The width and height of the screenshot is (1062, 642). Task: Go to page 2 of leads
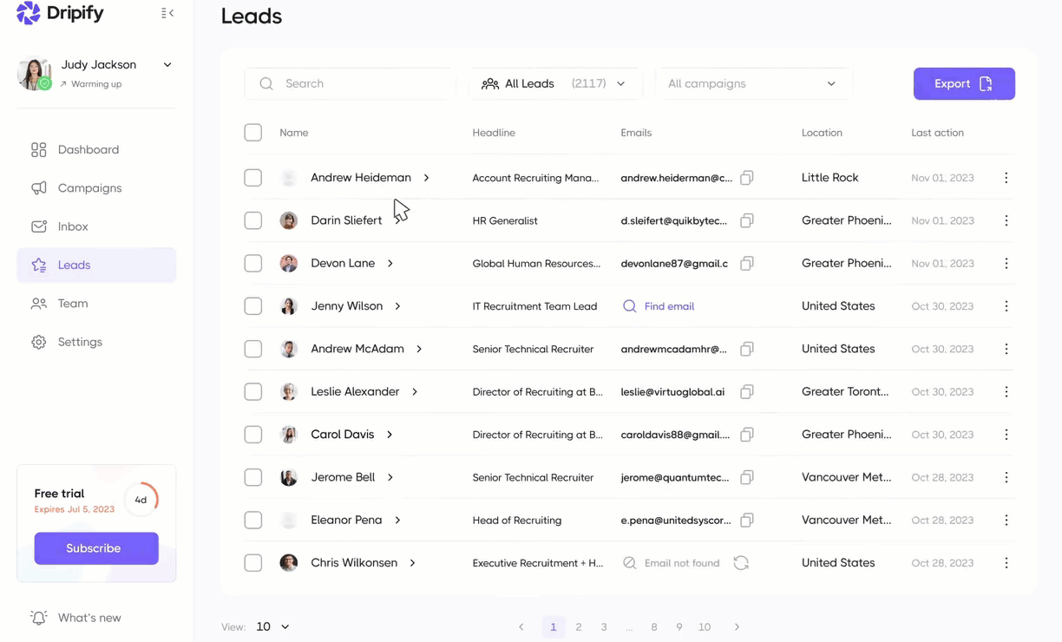tap(579, 626)
